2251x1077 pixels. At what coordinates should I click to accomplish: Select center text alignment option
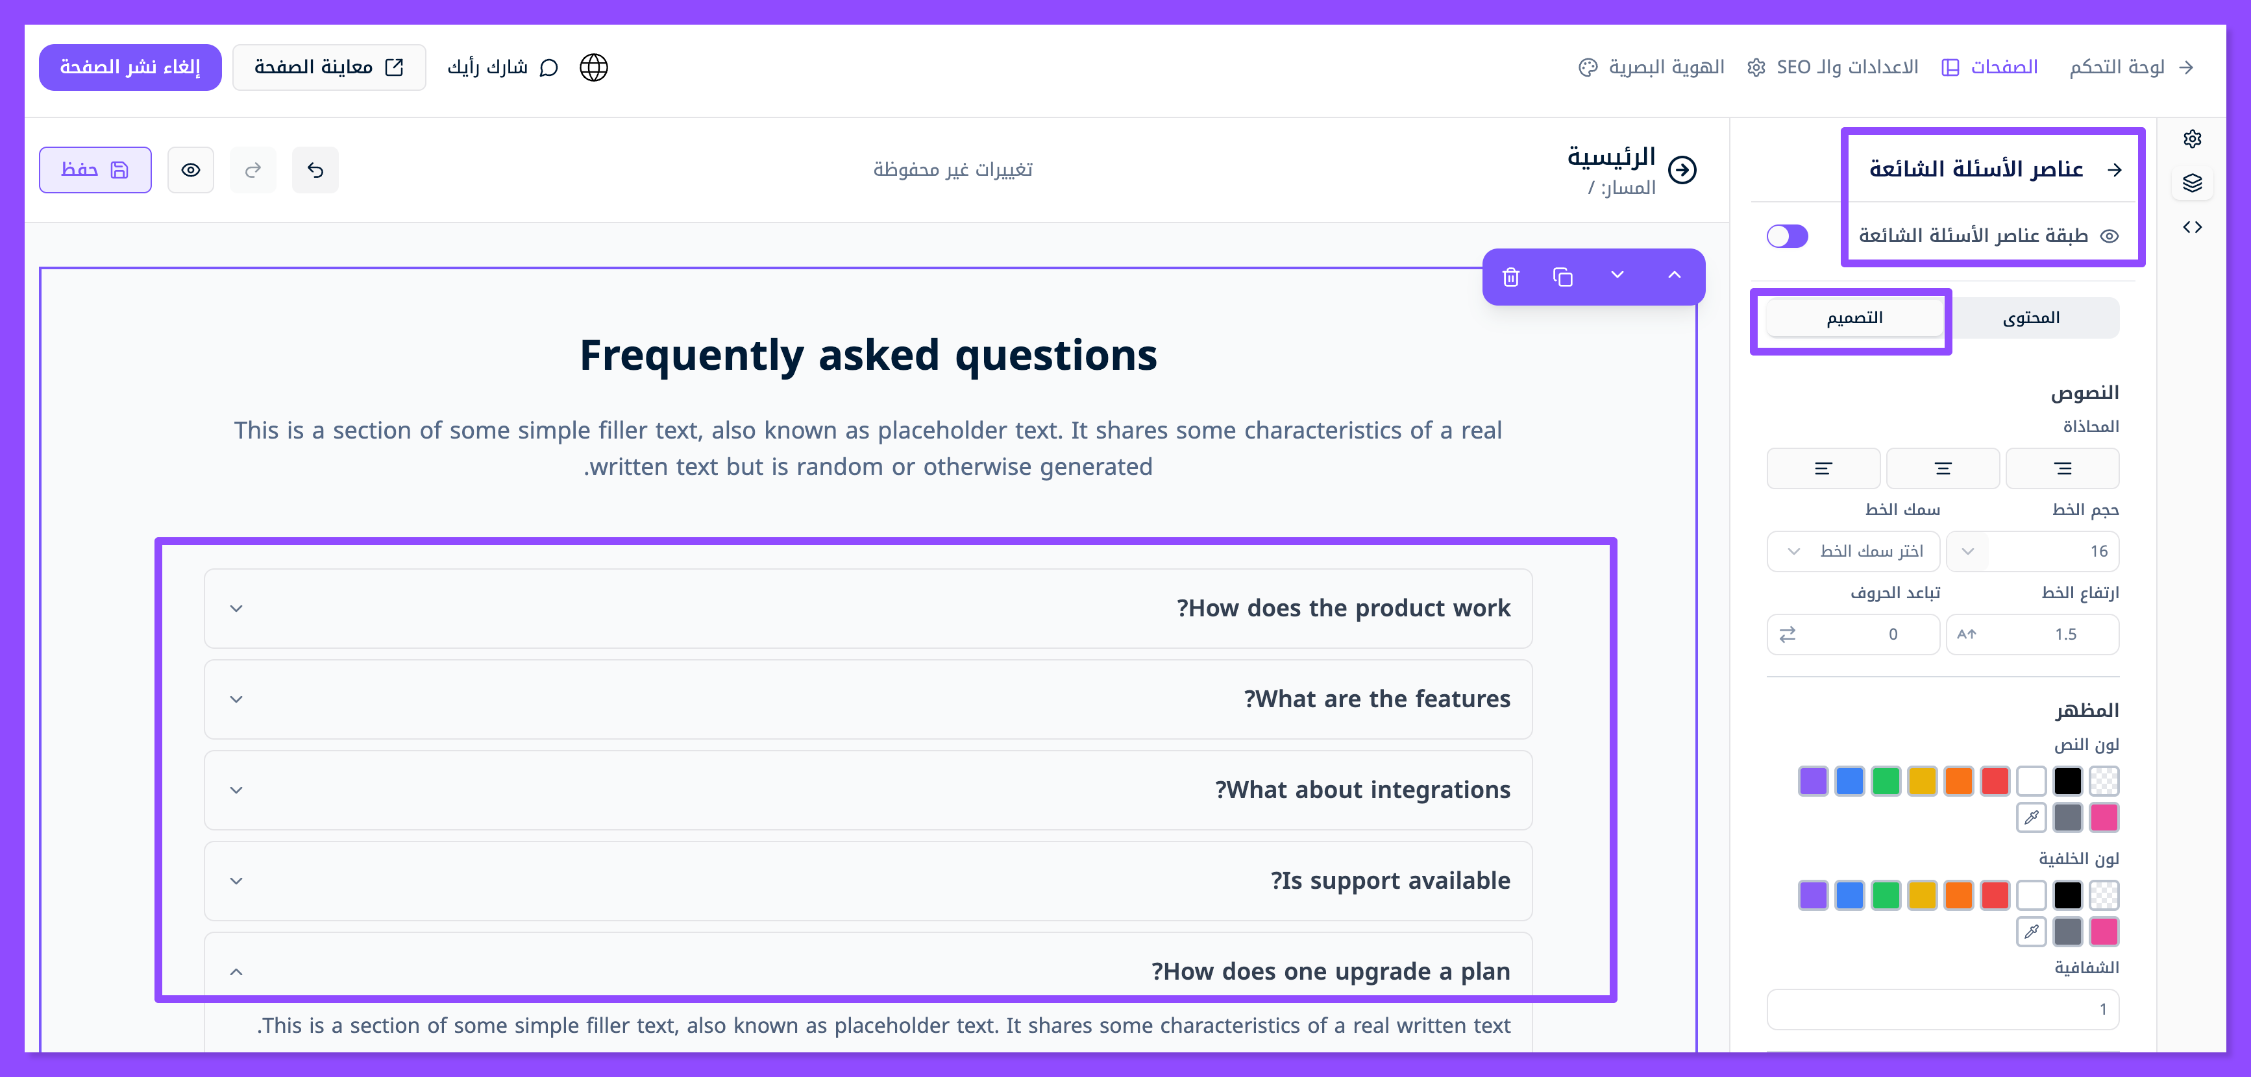coord(1943,468)
